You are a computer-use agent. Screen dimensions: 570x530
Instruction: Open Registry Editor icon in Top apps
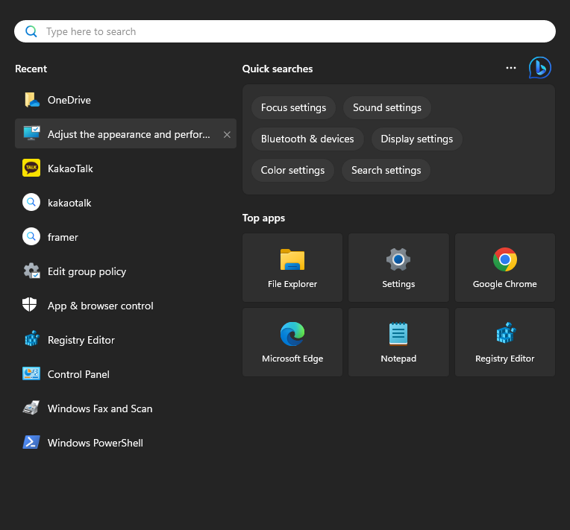point(506,332)
